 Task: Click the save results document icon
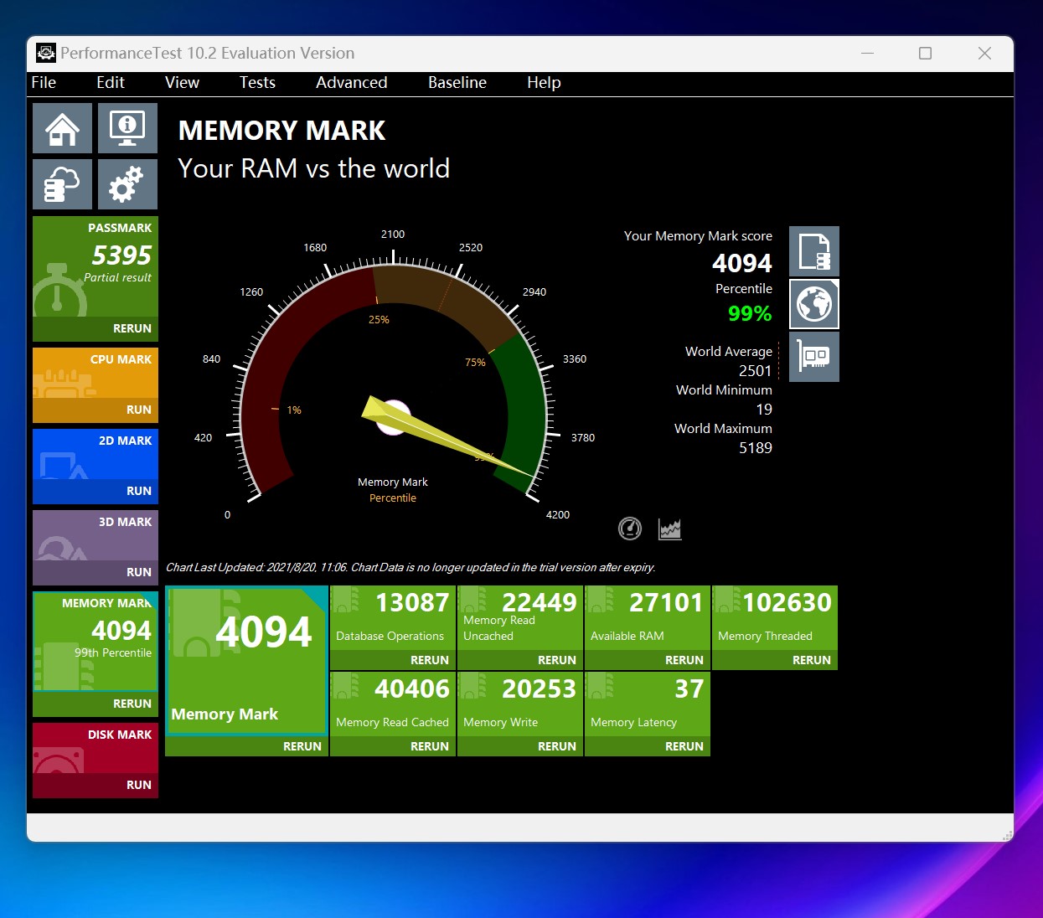[x=813, y=251]
